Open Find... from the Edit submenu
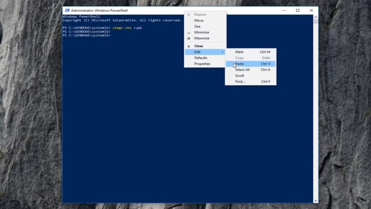The image size is (371, 209). pos(251,82)
